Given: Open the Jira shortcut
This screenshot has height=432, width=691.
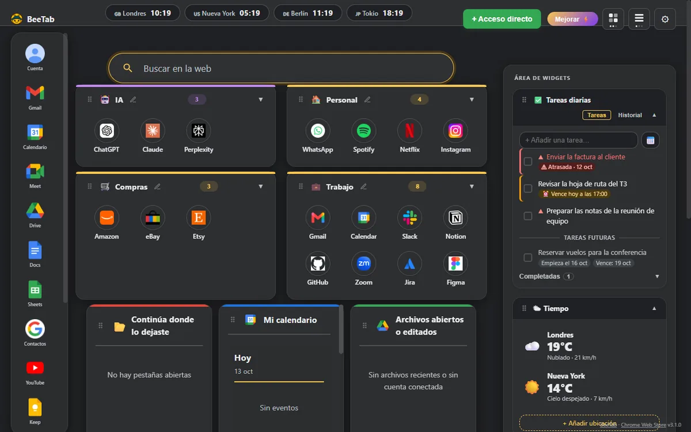Looking at the screenshot, I should (x=409, y=264).
